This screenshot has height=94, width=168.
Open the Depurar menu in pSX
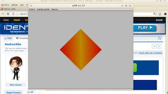(54, 9)
